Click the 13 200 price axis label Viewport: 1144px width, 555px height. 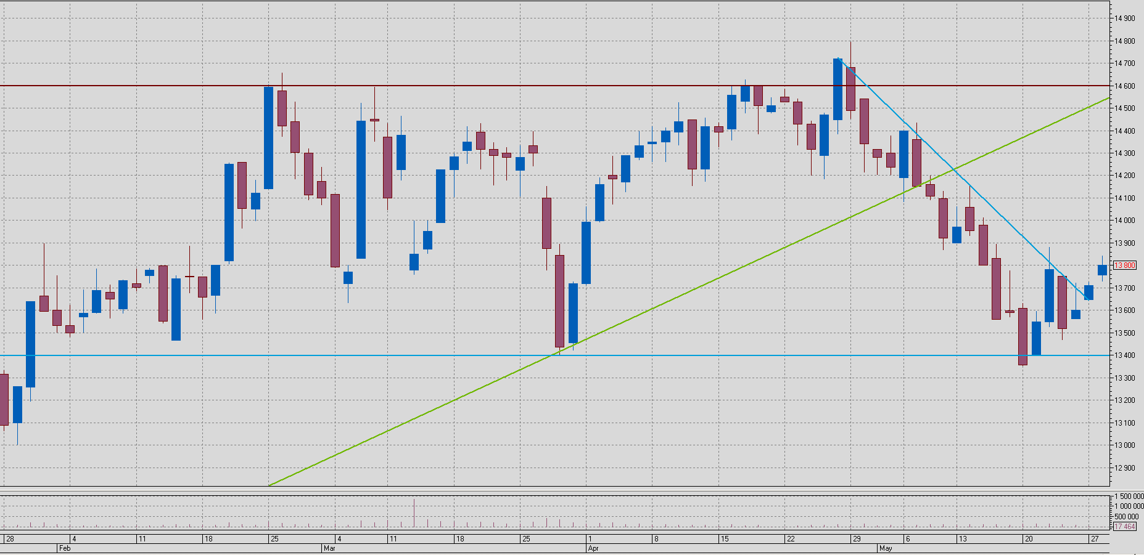click(x=1125, y=400)
